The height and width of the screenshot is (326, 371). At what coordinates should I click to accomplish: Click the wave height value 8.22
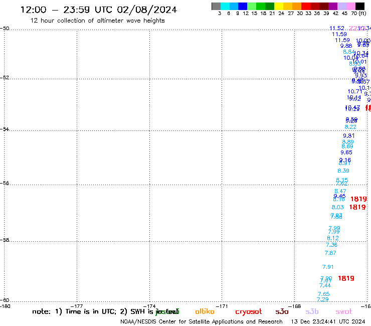tap(350, 127)
